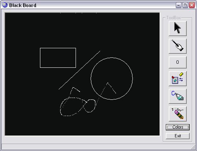This screenshot has height=151, width=197.
Task: Choose the hand-held line drawing tool
Action: coord(178,46)
